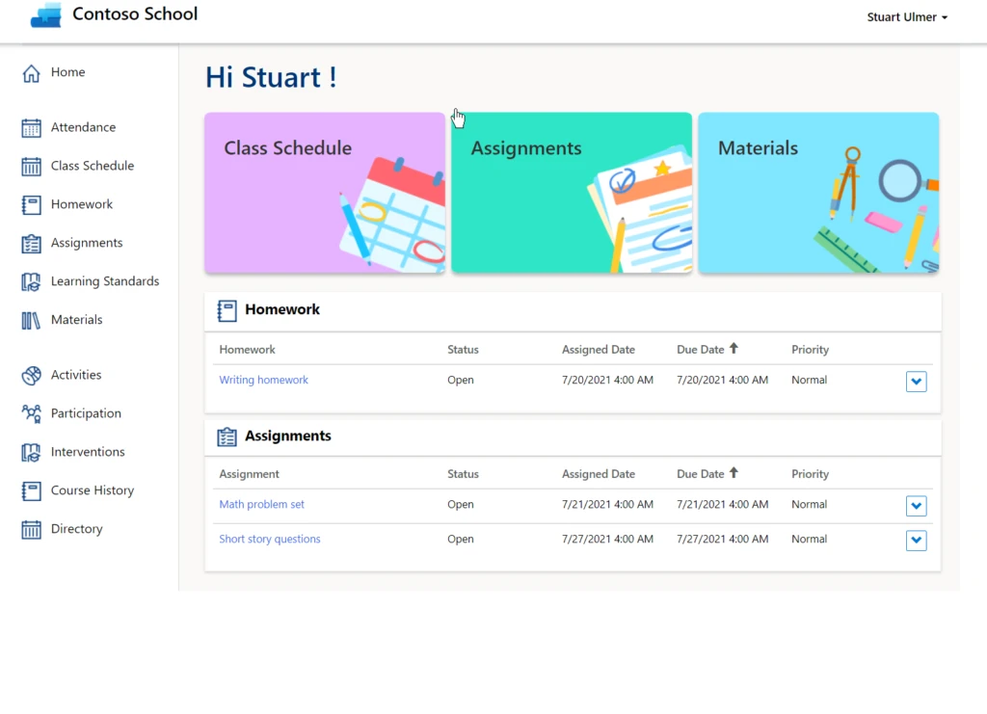Expand the Math problem set row details
This screenshot has height=714, width=987.
pos(916,506)
